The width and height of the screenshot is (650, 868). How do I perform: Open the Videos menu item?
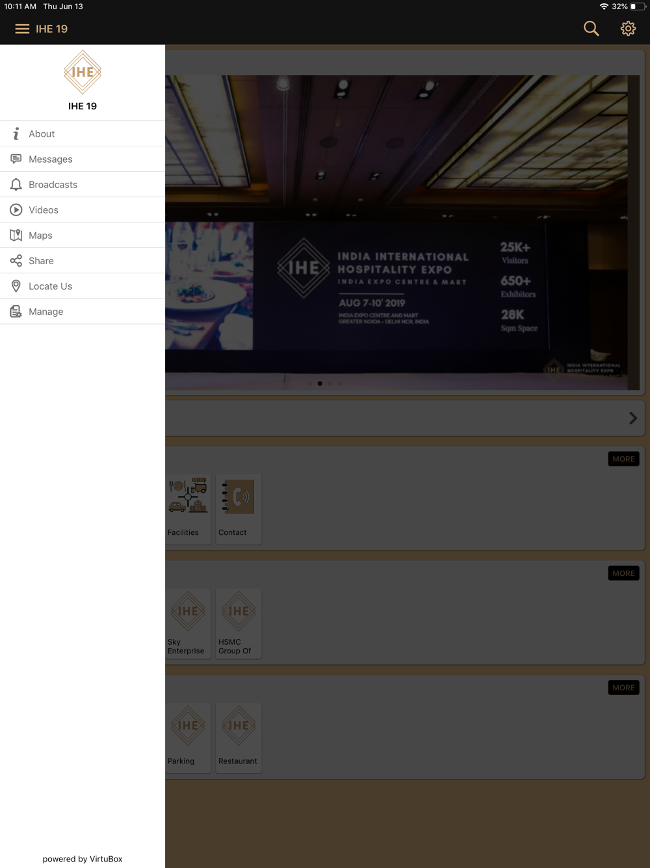83,210
